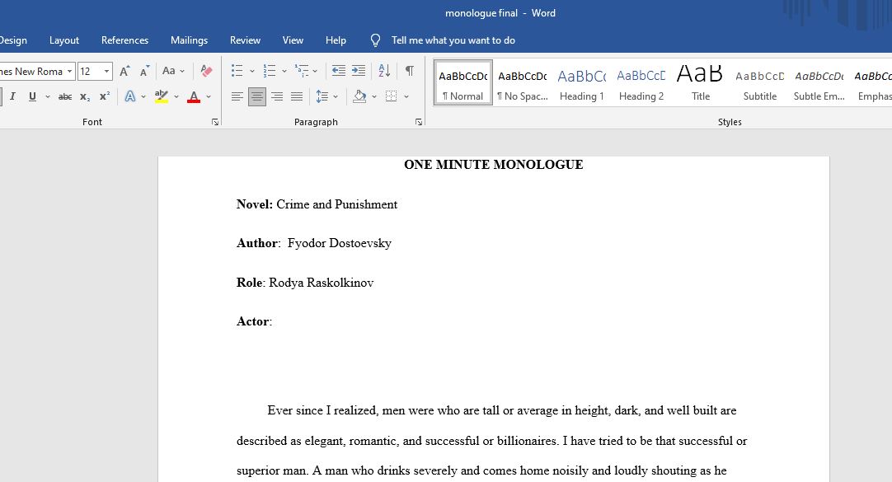This screenshot has height=482, width=892.
Task: Justify paragraph text
Action: [297, 96]
